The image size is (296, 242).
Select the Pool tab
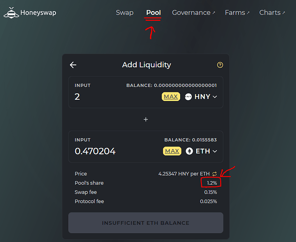coord(154,13)
